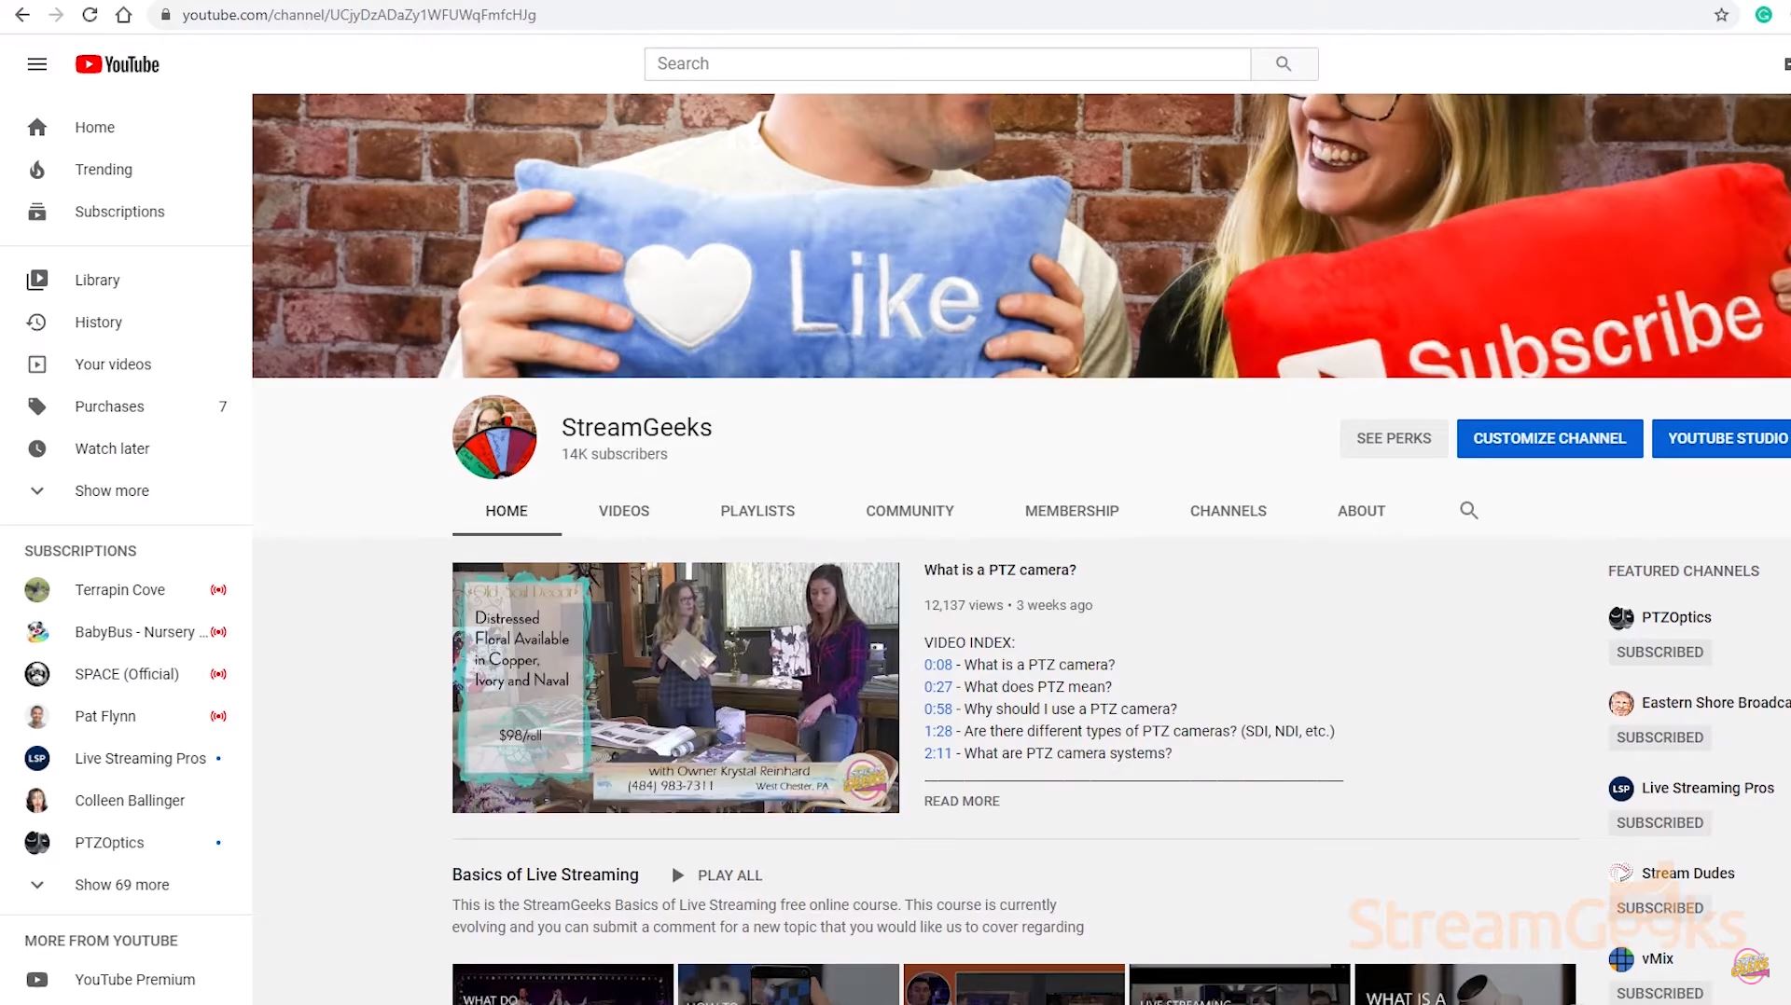Open the hamburger navigation menu
Viewport: 1791px width, 1005px height.
(37, 63)
